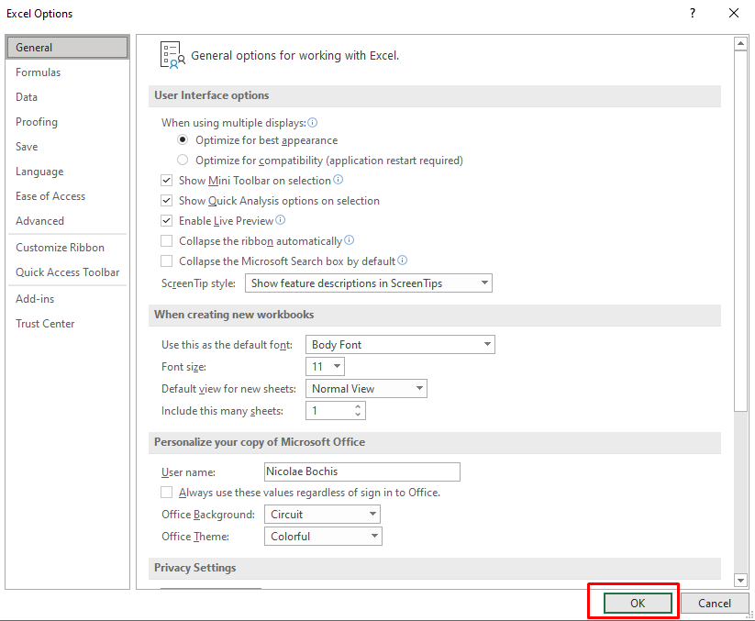This screenshot has height=621, width=755.
Task: Click the Cancel button
Action: click(715, 604)
